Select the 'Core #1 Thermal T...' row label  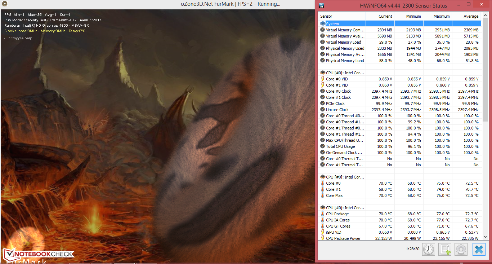pyautogui.click(x=344, y=165)
